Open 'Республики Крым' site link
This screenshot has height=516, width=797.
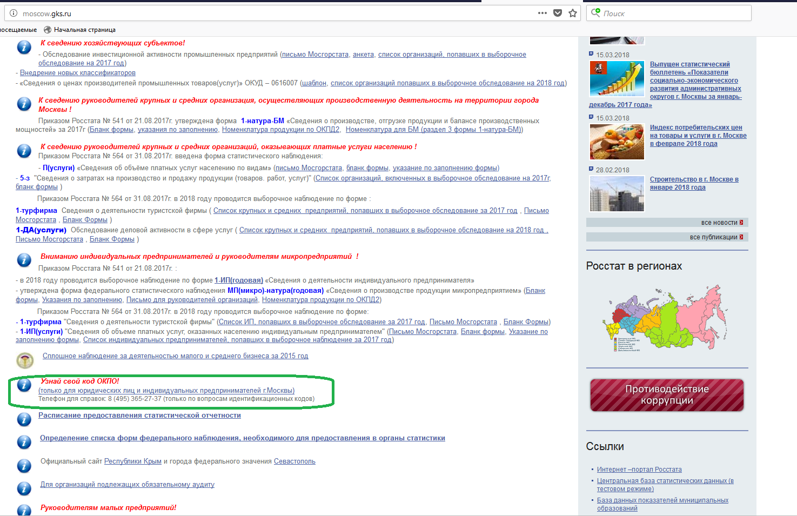click(x=133, y=461)
